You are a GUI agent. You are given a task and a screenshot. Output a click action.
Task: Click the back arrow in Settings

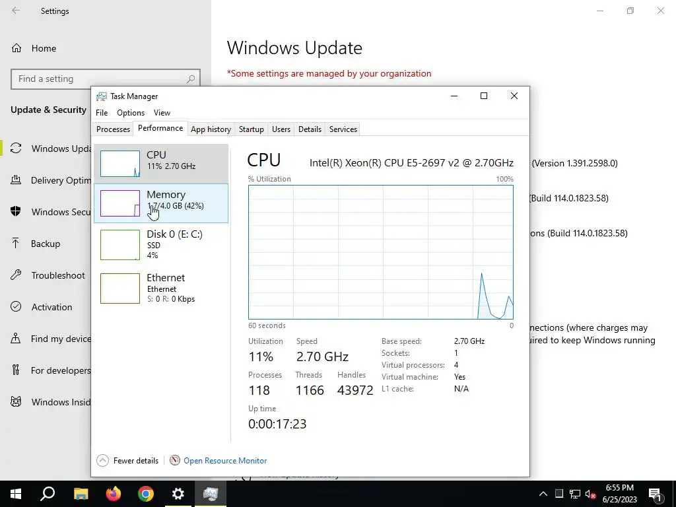tap(16, 11)
